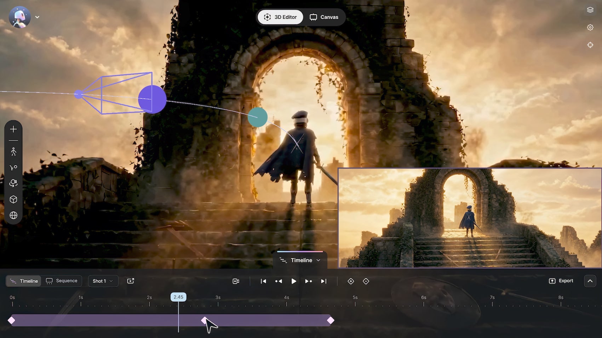Viewport: 602px width, 338px height.
Task: Click the 7s label on the timeline ruler
Action: point(492,297)
